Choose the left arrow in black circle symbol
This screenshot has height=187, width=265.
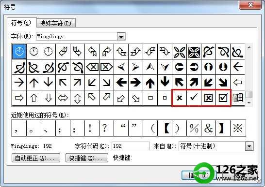coord(179,67)
